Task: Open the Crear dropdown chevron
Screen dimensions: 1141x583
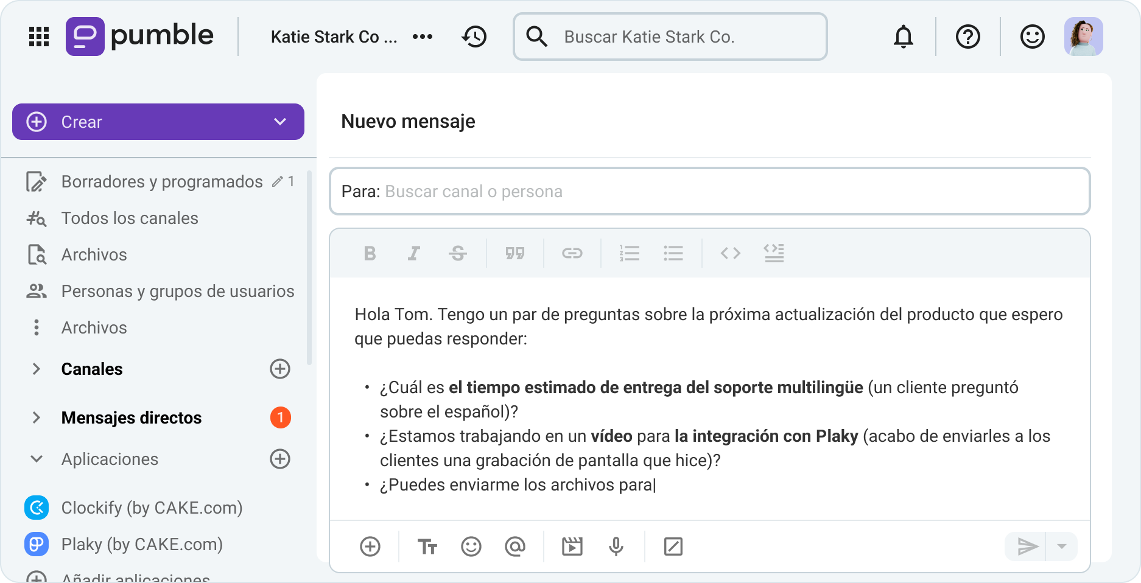Action: tap(279, 122)
